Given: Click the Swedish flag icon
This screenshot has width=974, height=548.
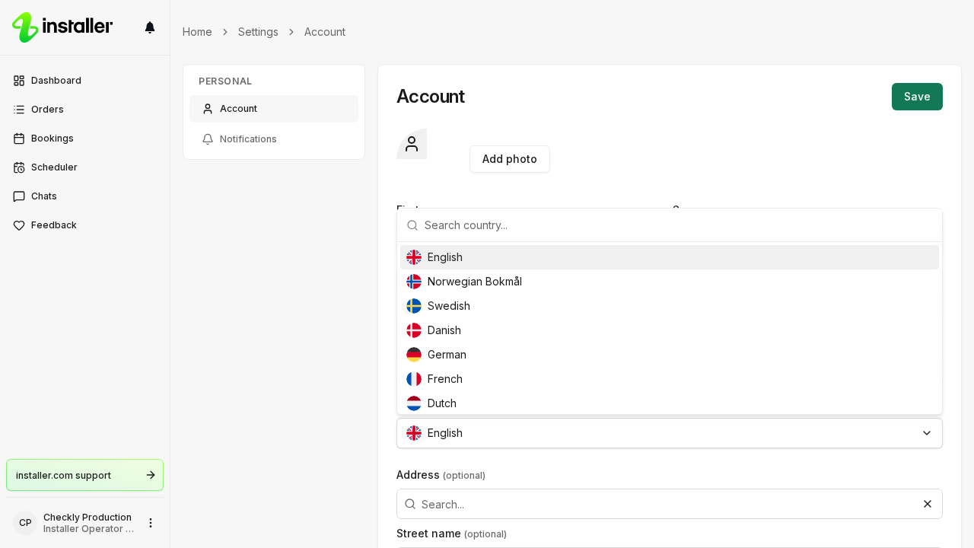Looking at the screenshot, I should [x=414, y=306].
